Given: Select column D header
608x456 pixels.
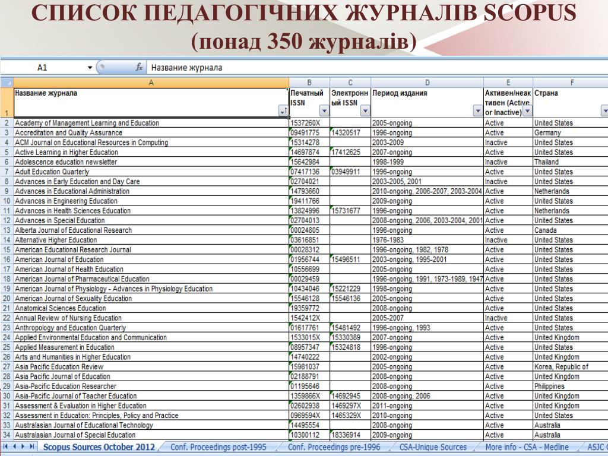Looking at the screenshot, I should [427, 82].
